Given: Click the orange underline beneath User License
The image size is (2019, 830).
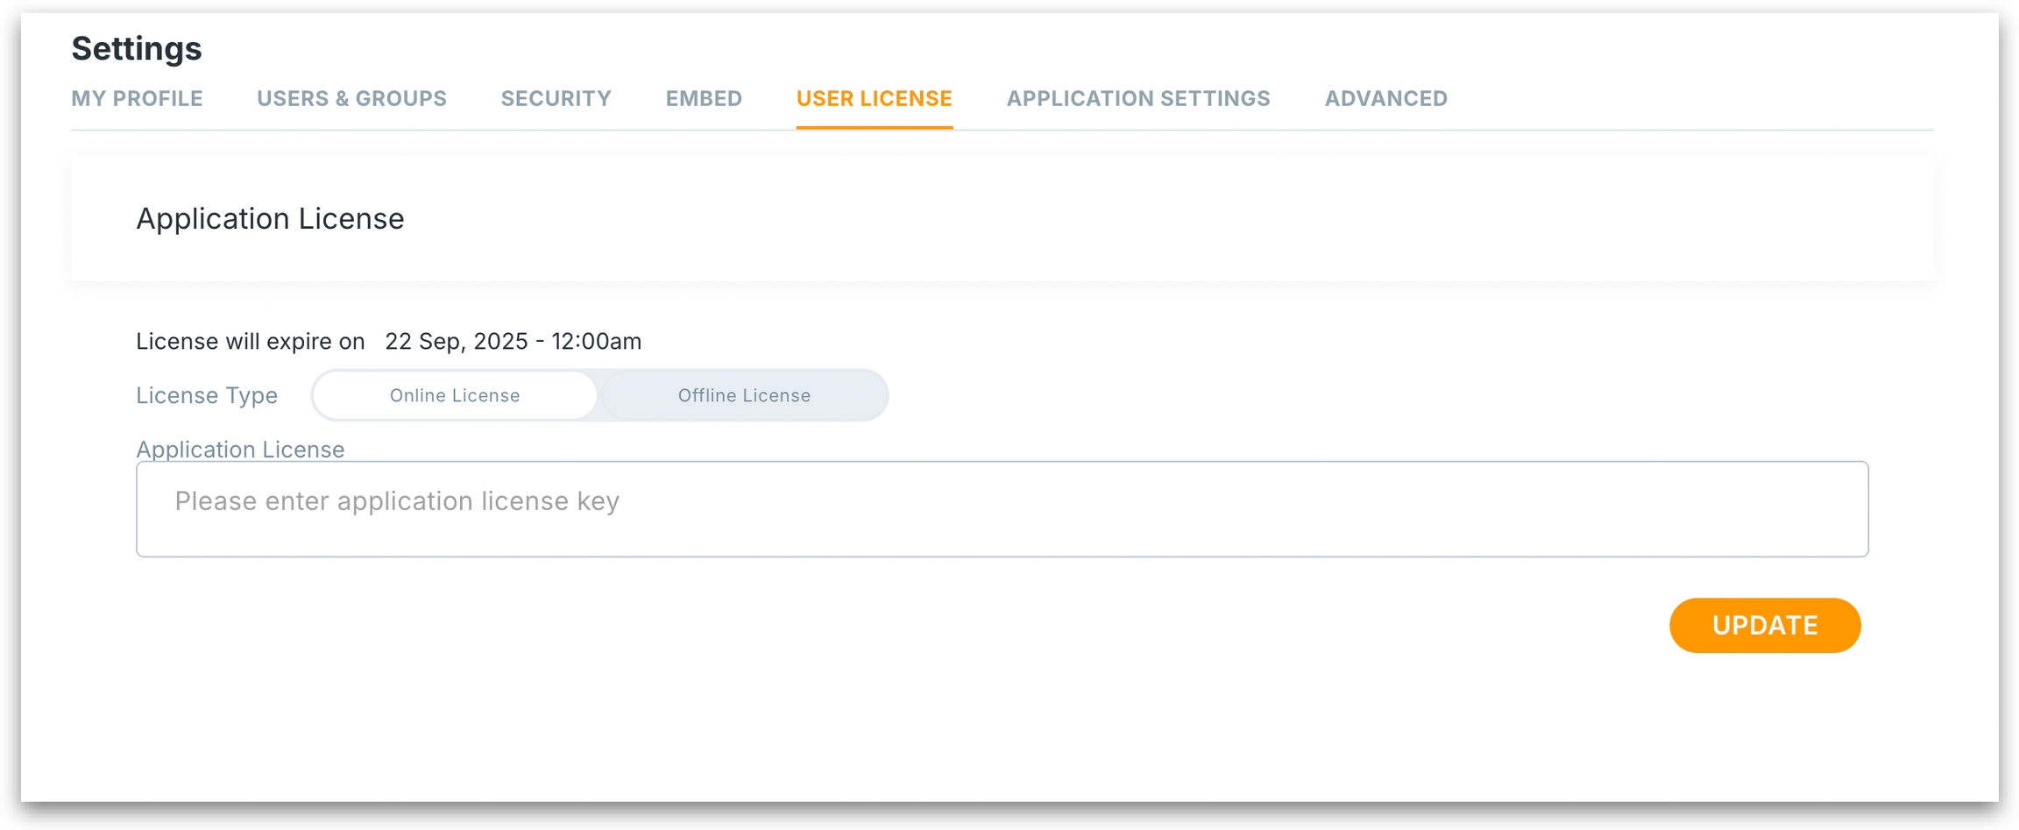Looking at the screenshot, I should (x=874, y=127).
